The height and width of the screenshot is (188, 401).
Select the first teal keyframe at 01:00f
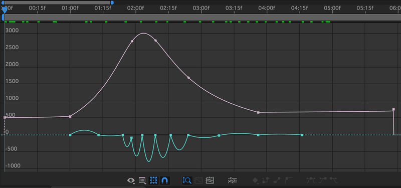pos(70,135)
